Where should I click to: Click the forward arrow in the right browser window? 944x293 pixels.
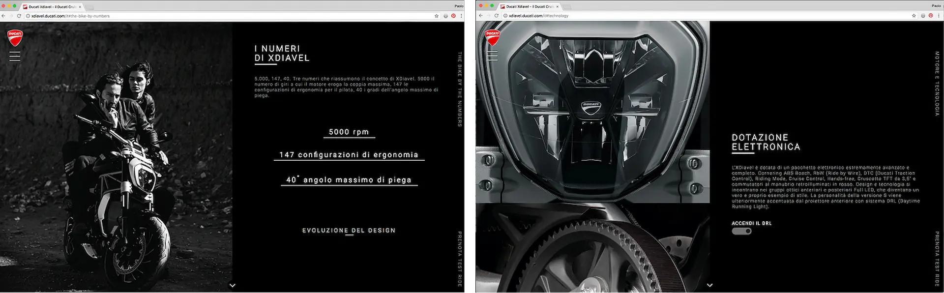click(488, 16)
